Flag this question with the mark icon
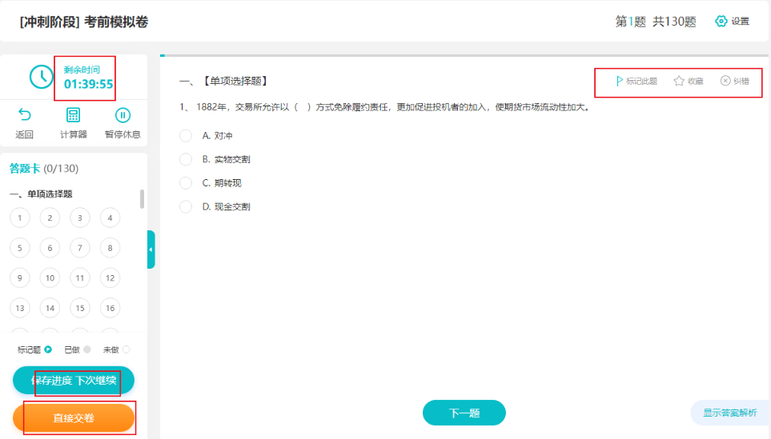Viewport: 771px width, 439px height. point(620,81)
